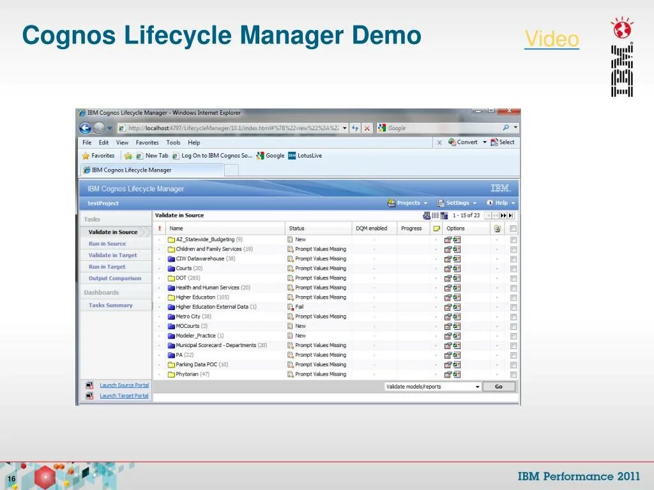Open the Help dropdown in Cognos header
654x490 pixels.
[501, 203]
